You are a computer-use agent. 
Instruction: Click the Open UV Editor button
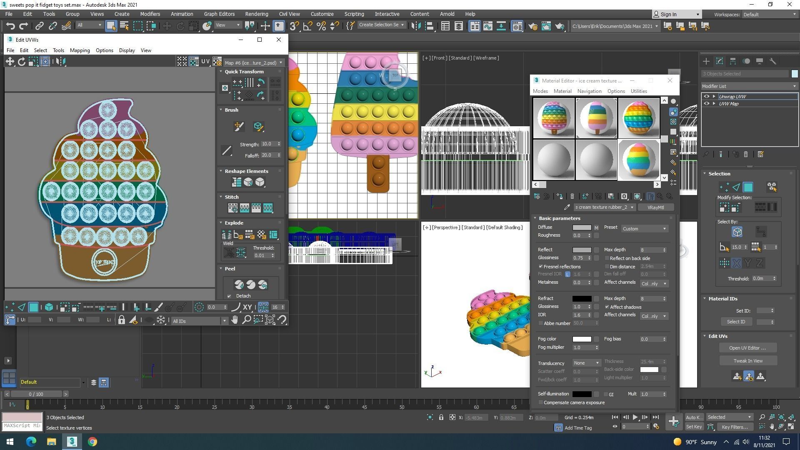747,348
